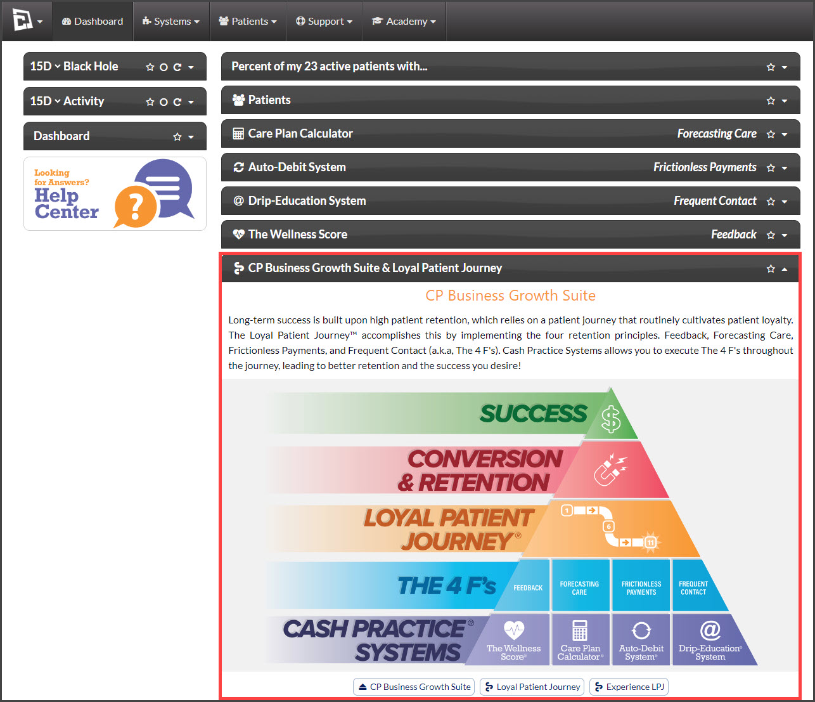Open the 15D range dropdown for Activity
The height and width of the screenshot is (702, 815).
point(46,101)
